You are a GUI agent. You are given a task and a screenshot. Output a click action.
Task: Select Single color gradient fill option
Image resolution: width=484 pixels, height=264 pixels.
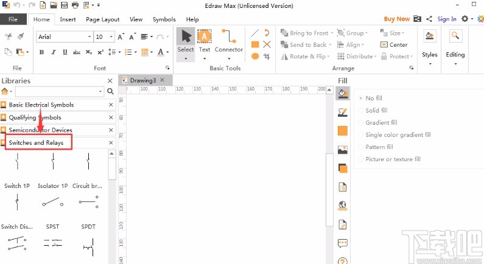click(395, 135)
